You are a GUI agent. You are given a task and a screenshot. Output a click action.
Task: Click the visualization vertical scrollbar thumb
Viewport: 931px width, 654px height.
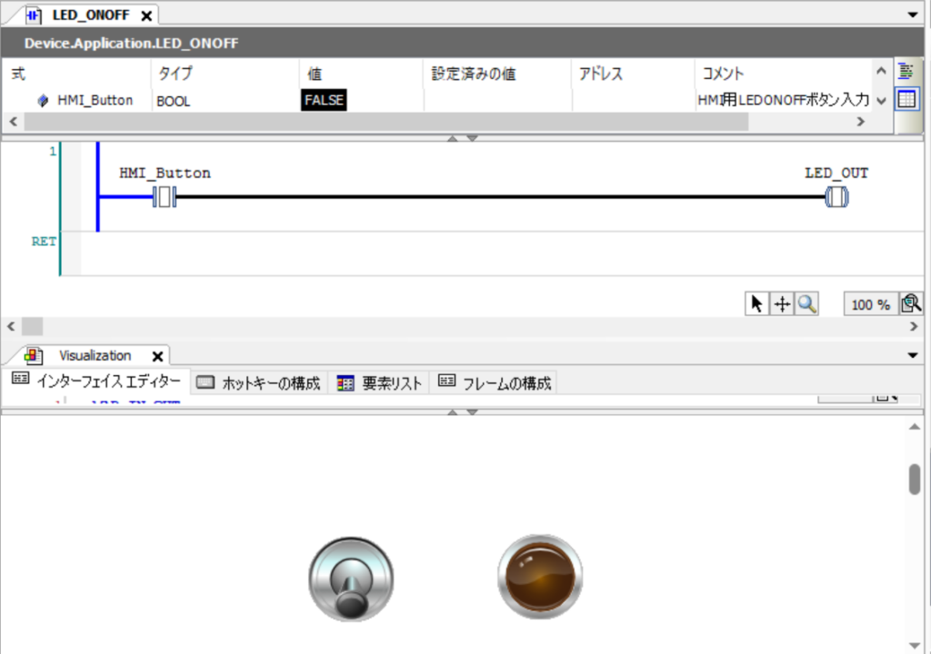pyautogui.click(x=915, y=479)
